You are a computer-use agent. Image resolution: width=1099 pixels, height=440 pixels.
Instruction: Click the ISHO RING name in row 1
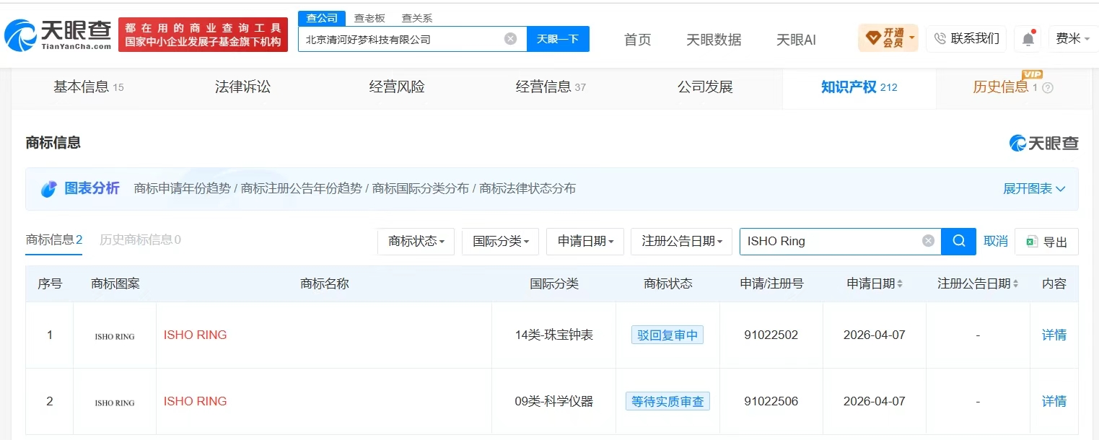[196, 335]
